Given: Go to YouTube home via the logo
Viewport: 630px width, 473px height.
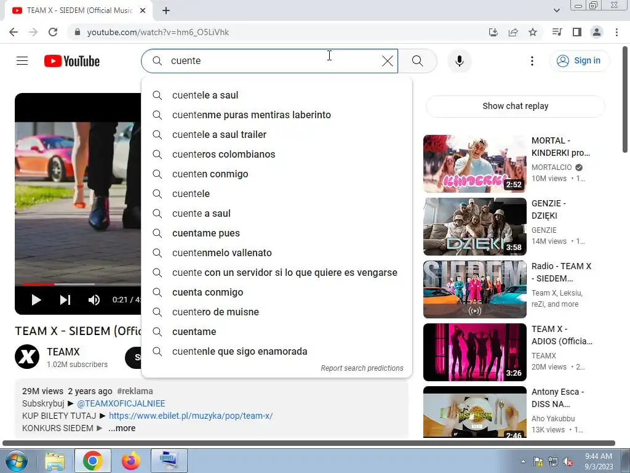Looking at the screenshot, I should pos(72,61).
